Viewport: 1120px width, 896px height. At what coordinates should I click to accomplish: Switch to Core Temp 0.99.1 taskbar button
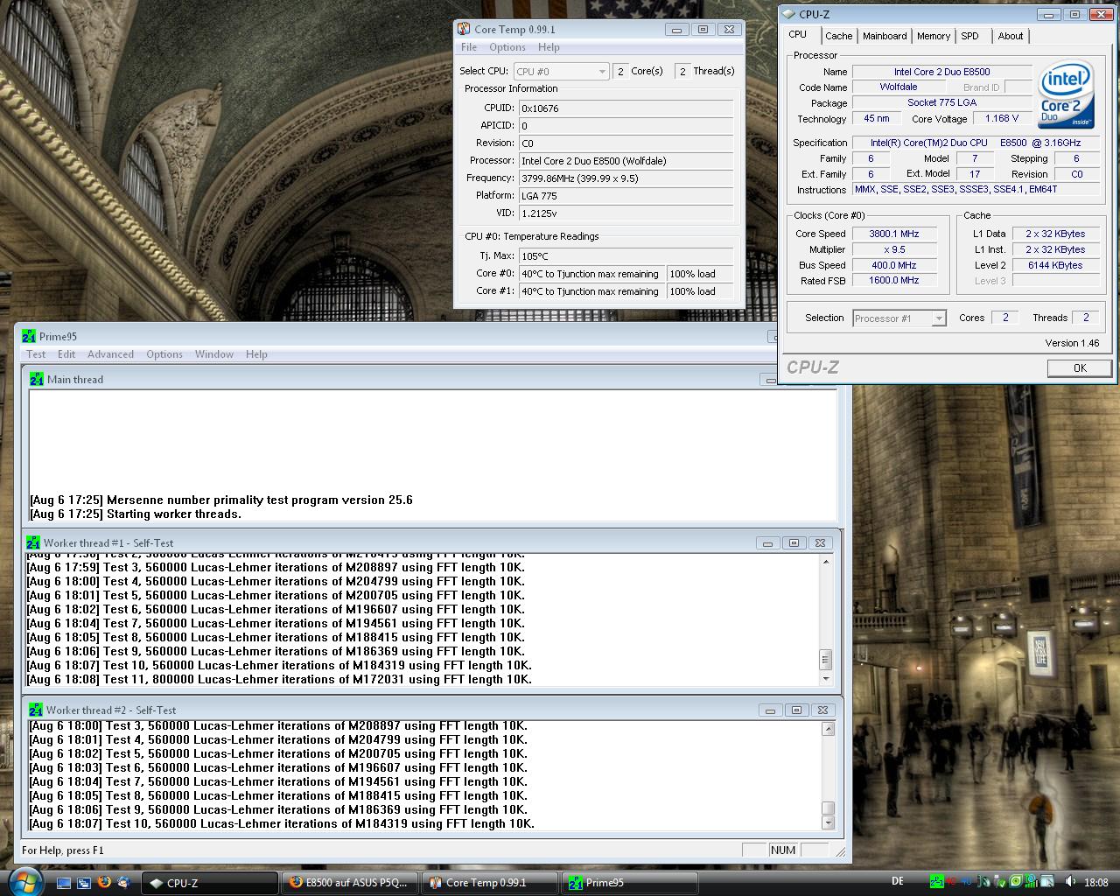(x=489, y=883)
